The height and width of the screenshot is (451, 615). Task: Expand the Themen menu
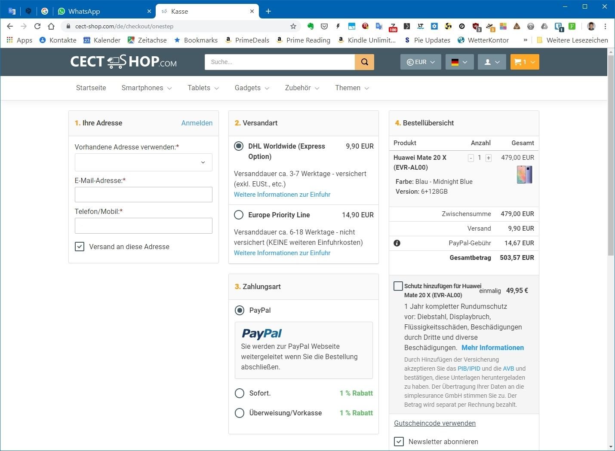click(352, 88)
